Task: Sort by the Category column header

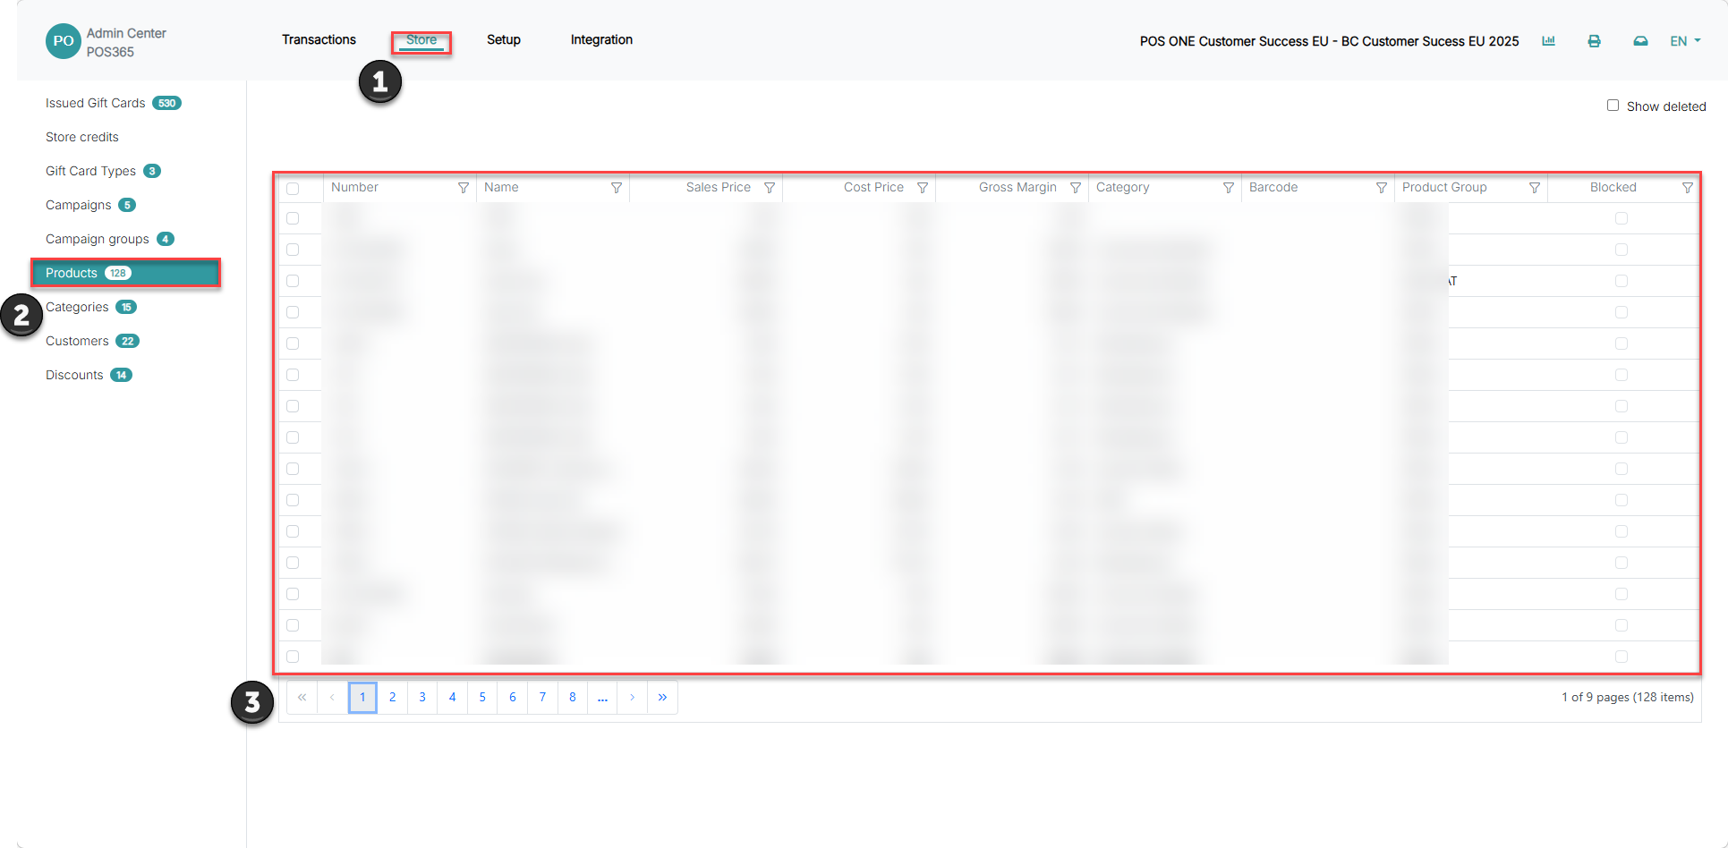Action: (x=1122, y=187)
